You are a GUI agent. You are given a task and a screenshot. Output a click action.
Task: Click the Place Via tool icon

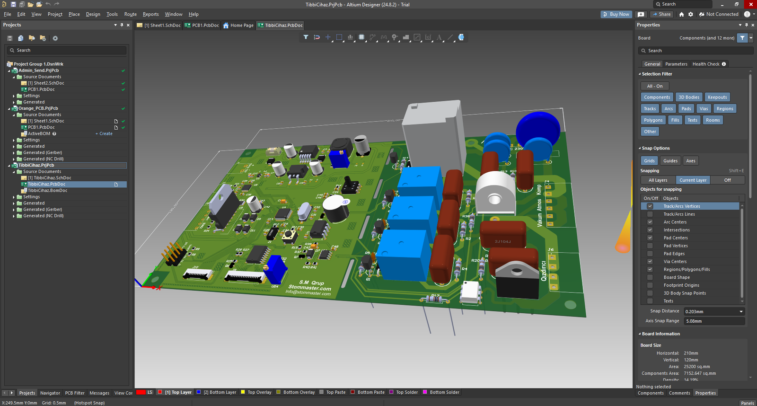click(395, 37)
